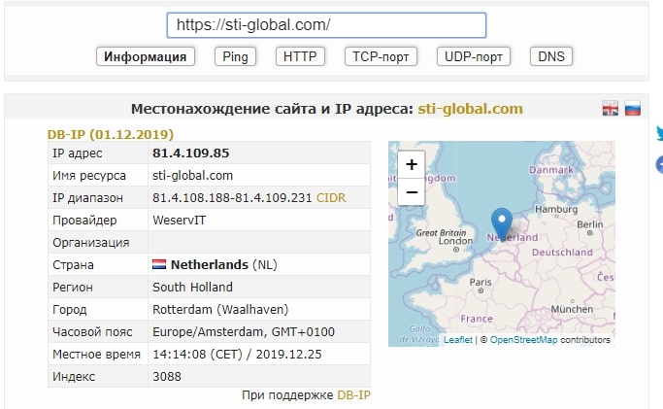This screenshot has height=409, width=663.
Task: Click London label on the map
Action: coord(455,241)
